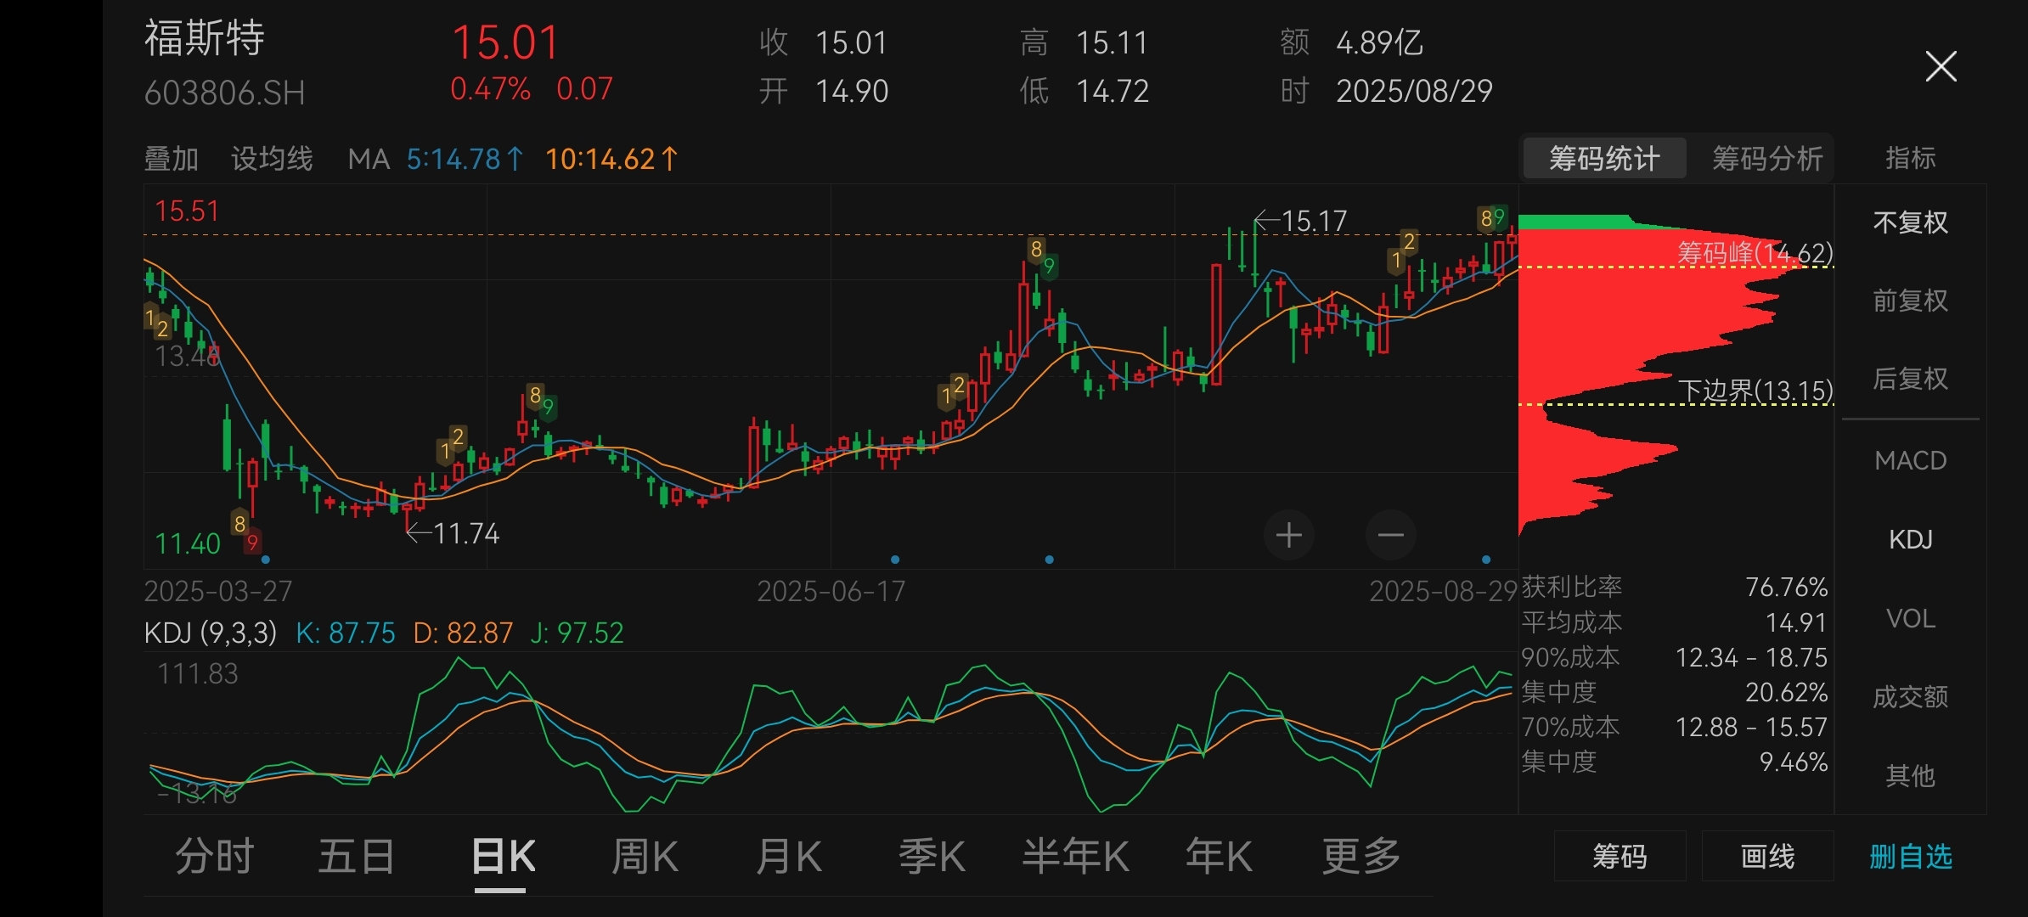Tap the current price 15.01 in red
2028x917 pixels.
[x=505, y=42]
